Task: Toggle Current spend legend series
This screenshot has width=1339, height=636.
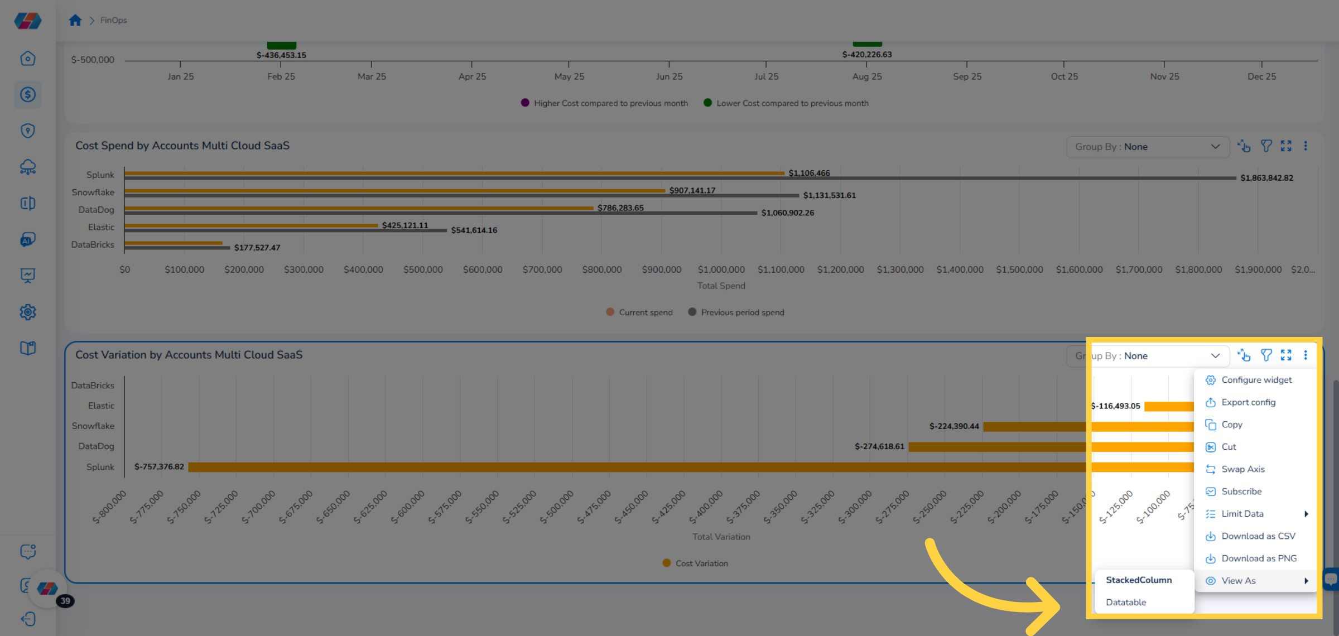Action: tap(639, 312)
